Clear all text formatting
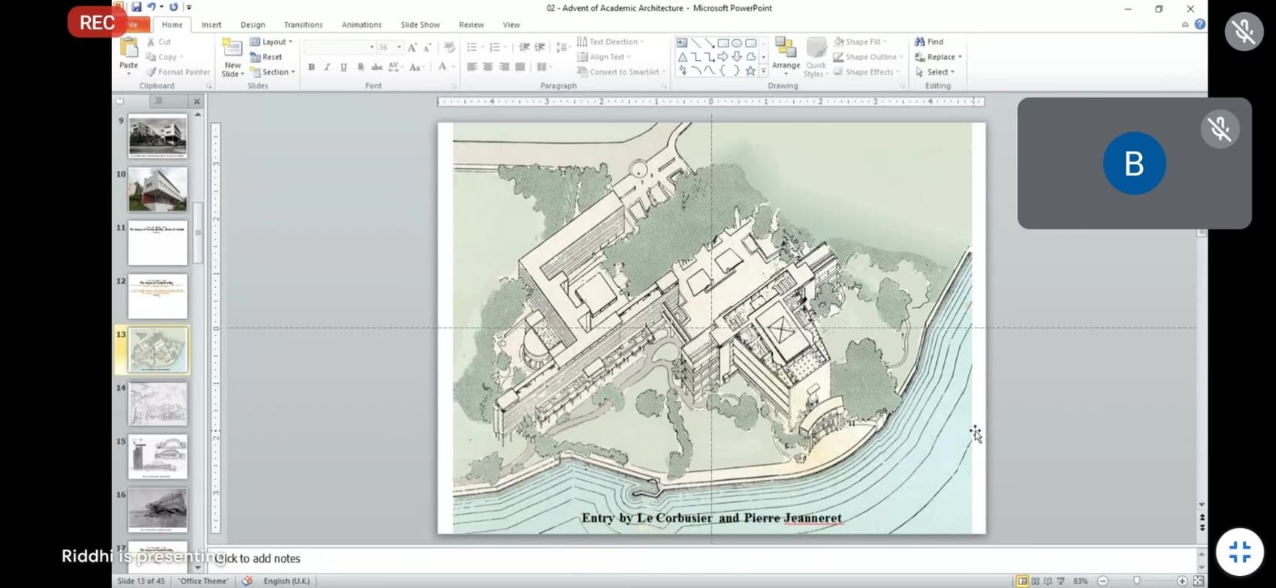 [449, 47]
